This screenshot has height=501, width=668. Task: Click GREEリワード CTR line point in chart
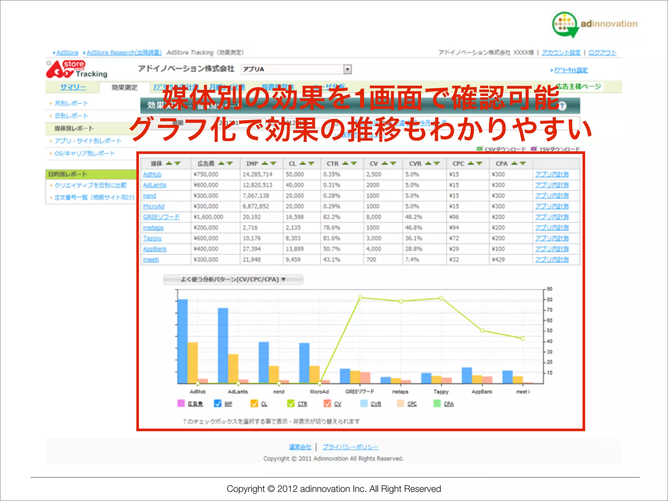click(360, 297)
